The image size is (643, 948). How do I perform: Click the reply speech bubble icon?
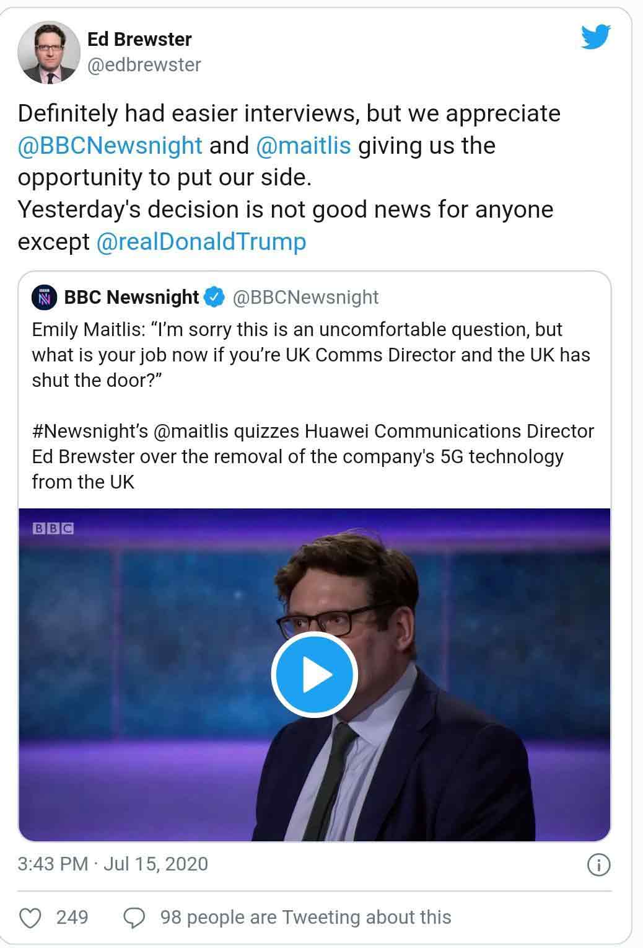coord(134,918)
